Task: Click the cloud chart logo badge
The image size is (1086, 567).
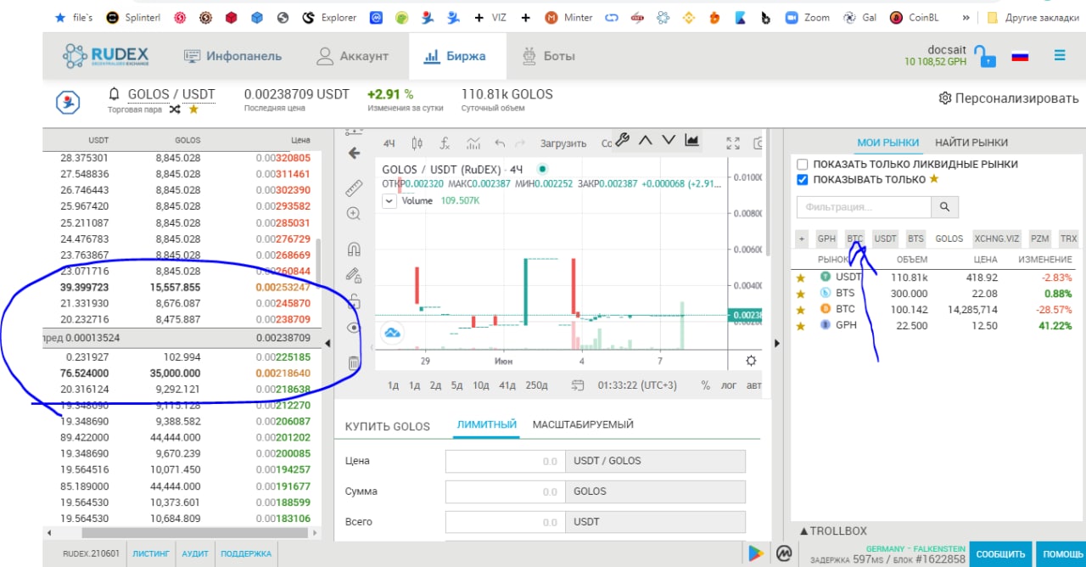Action: [x=393, y=333]
